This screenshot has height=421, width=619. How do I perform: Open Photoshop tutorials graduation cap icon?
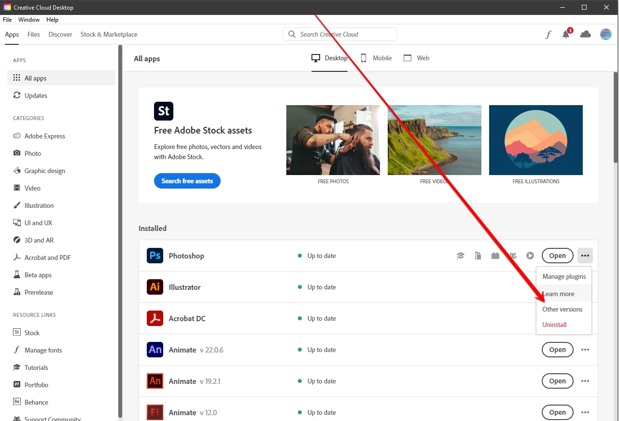460,256
